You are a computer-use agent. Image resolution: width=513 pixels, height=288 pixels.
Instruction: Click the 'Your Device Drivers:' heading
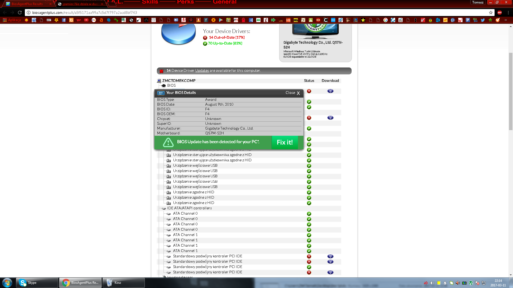(227, 31)
